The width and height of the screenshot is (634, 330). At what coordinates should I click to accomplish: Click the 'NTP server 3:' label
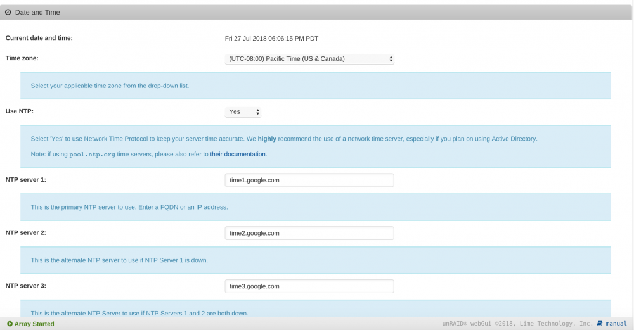point(26,286)
